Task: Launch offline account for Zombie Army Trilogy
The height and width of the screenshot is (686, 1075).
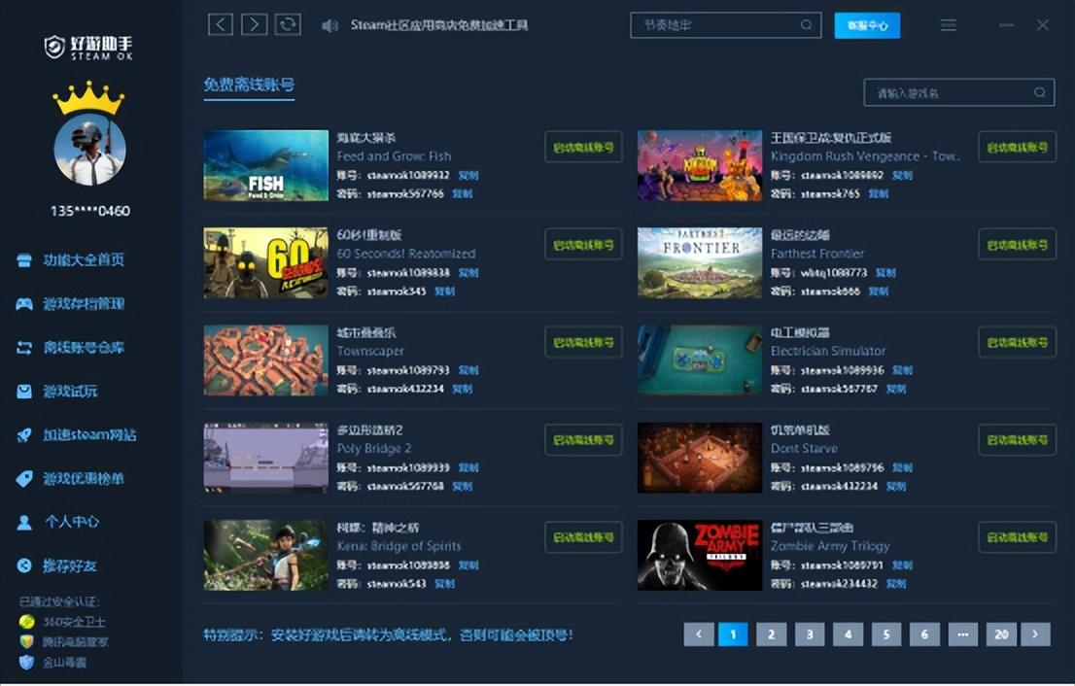Action: (1017, 537)
